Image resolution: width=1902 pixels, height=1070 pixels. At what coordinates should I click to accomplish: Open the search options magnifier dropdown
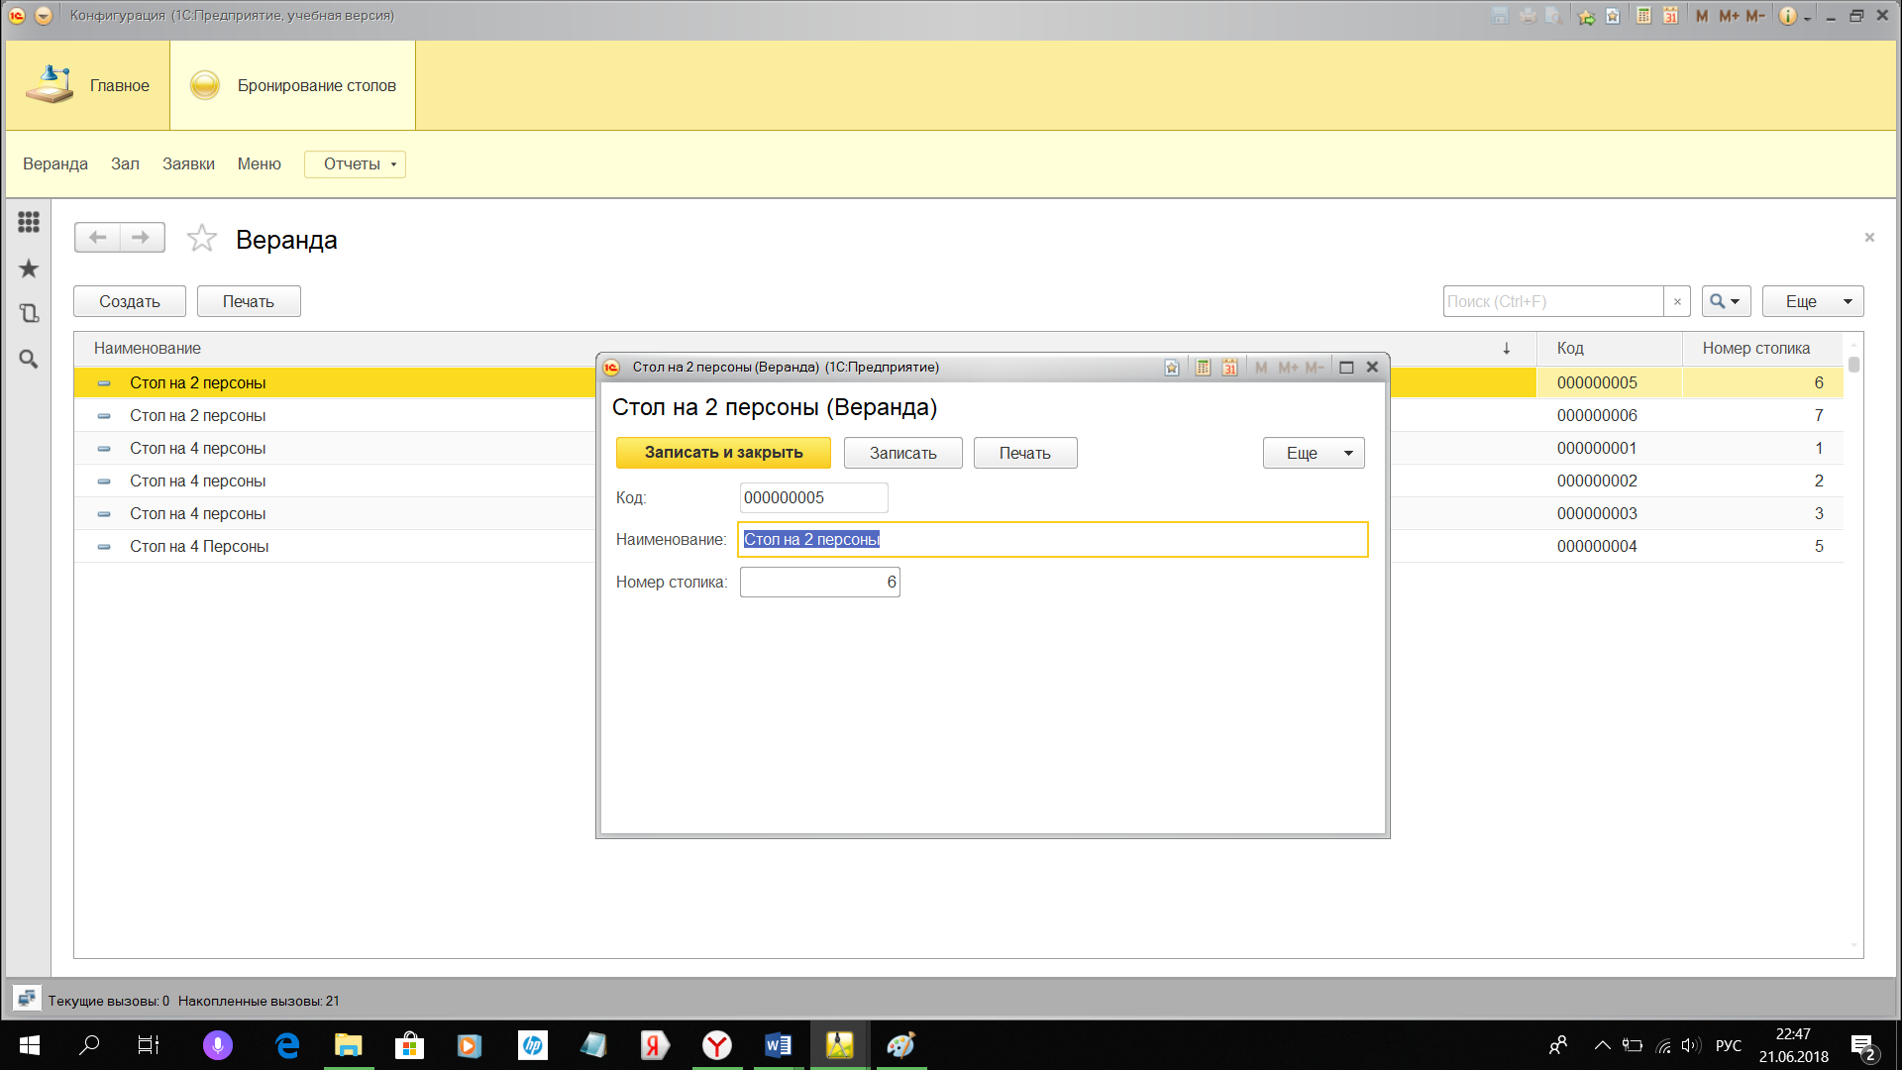tap(1726, 301)
